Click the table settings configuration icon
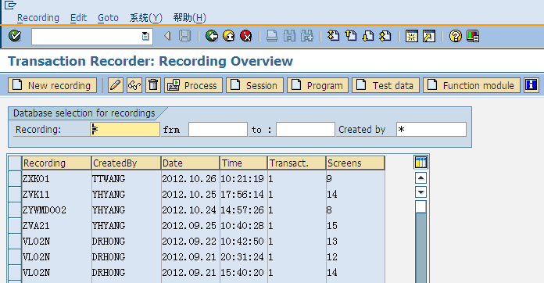 tap(421, 163)
